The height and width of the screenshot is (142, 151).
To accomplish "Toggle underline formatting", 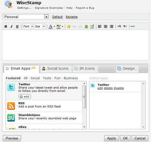I will pos(17,26).
